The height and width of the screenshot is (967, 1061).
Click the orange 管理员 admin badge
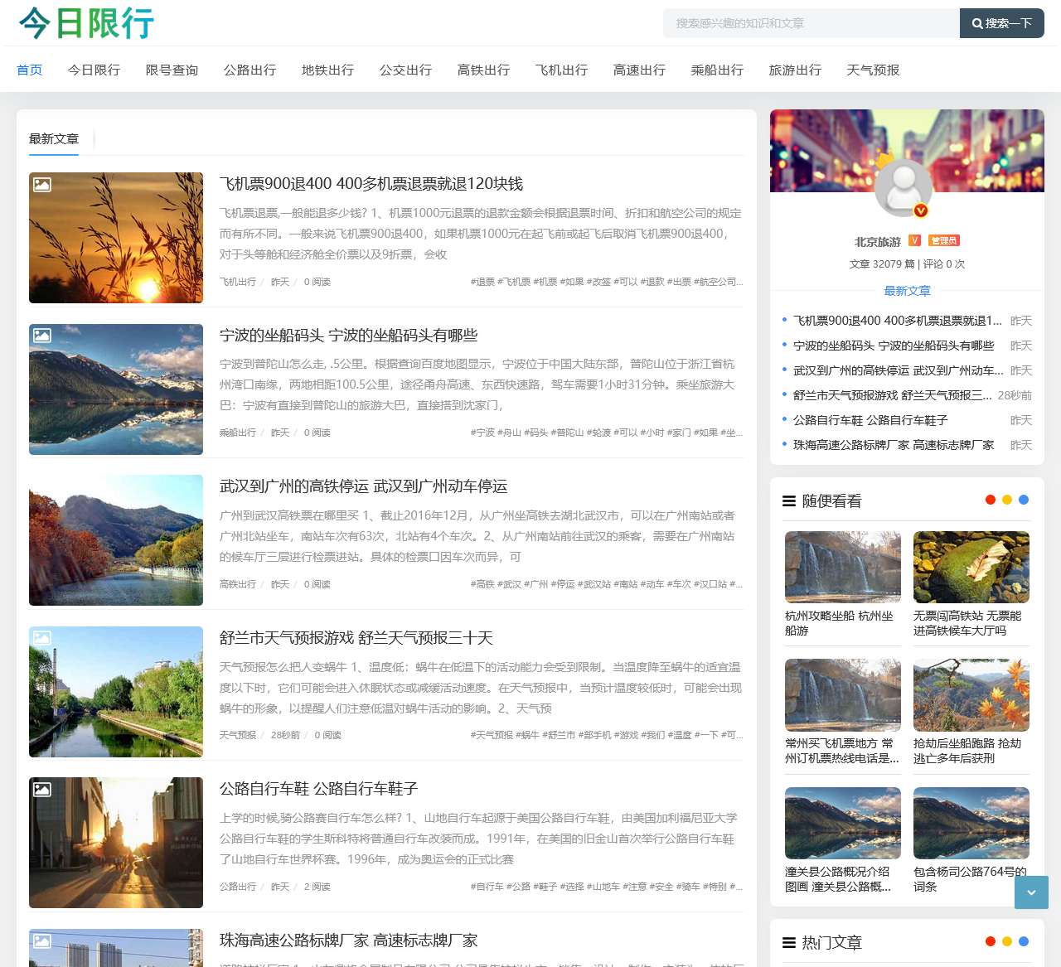(944, 240)
